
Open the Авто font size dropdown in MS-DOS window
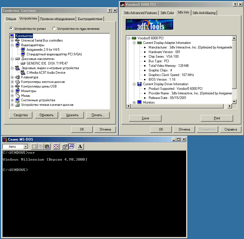(x=26, y=147)
